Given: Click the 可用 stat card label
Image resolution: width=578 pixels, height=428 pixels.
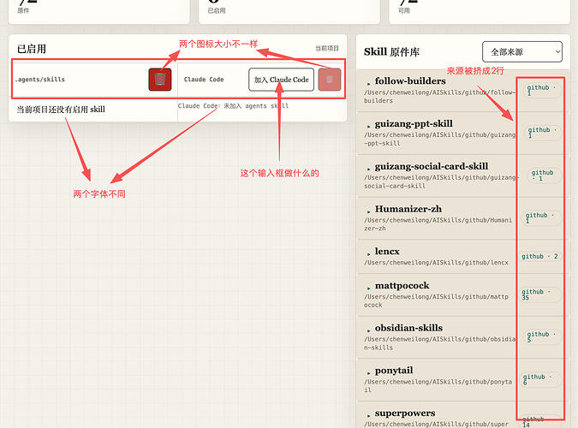Looking at the screenshot, I should tap(403, 10).
